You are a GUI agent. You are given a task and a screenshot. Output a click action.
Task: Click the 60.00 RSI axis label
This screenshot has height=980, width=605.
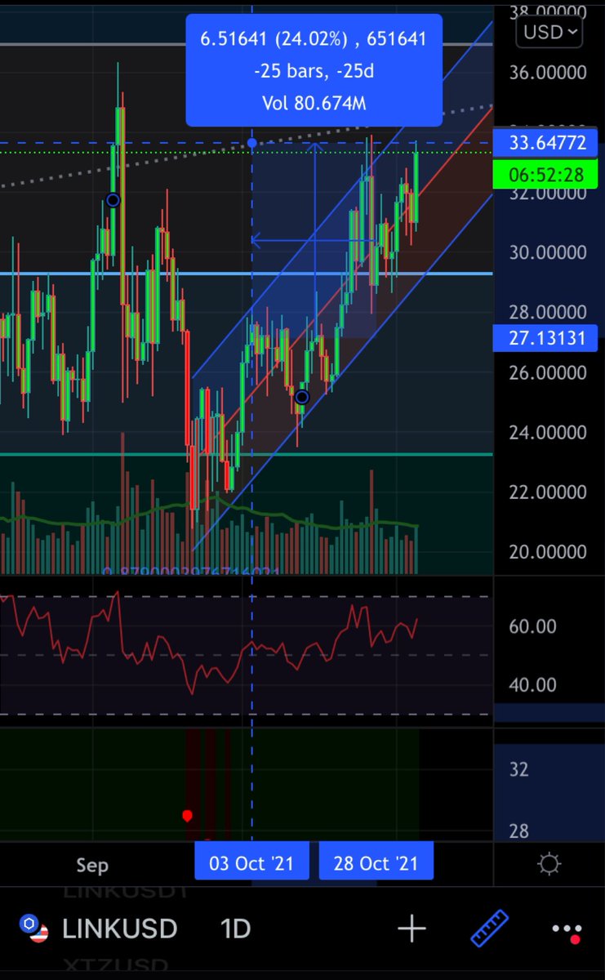[x=532, y=626]
